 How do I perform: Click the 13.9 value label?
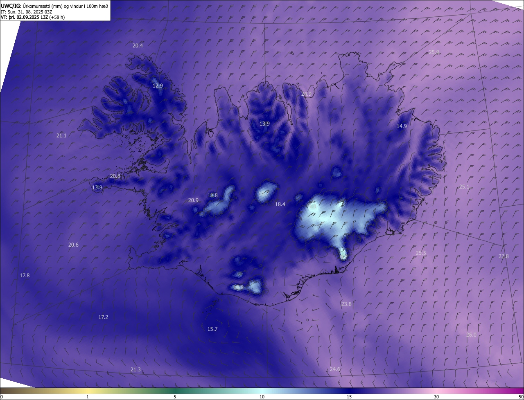click(264, 124)
